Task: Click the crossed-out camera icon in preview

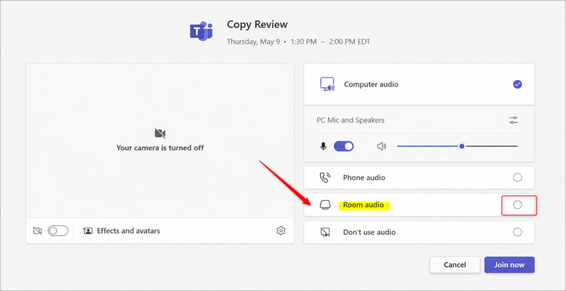Action: (x=160, y=134)
